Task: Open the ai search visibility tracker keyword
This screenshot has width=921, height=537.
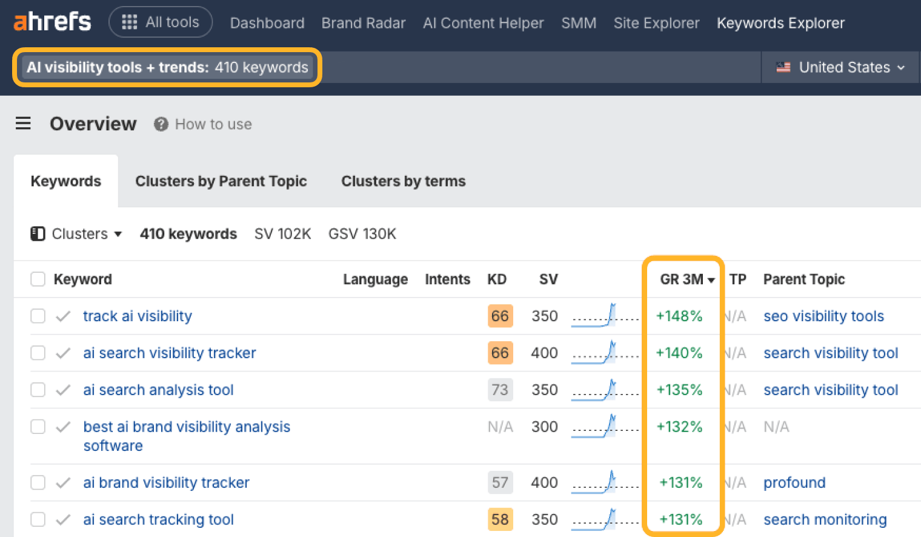Action: tap(170, 353)
